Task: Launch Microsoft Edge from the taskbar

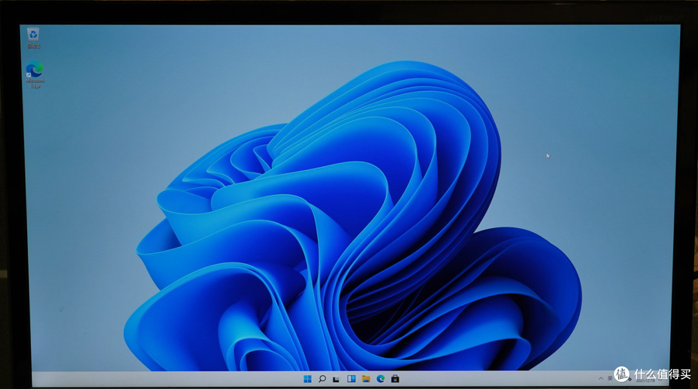Action: [381, 379]
